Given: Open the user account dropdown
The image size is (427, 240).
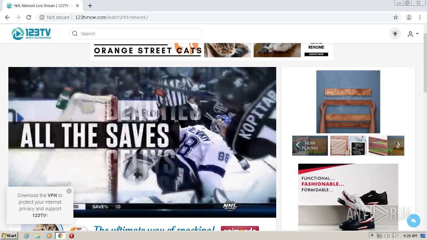Looking at the screenshot, I should coord(413,34).
